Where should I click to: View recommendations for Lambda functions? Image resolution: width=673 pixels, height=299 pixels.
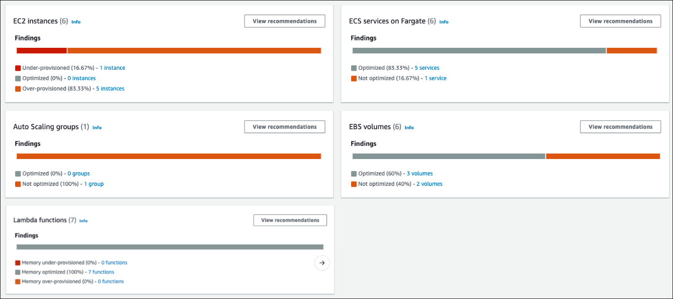tap(290, 220)
